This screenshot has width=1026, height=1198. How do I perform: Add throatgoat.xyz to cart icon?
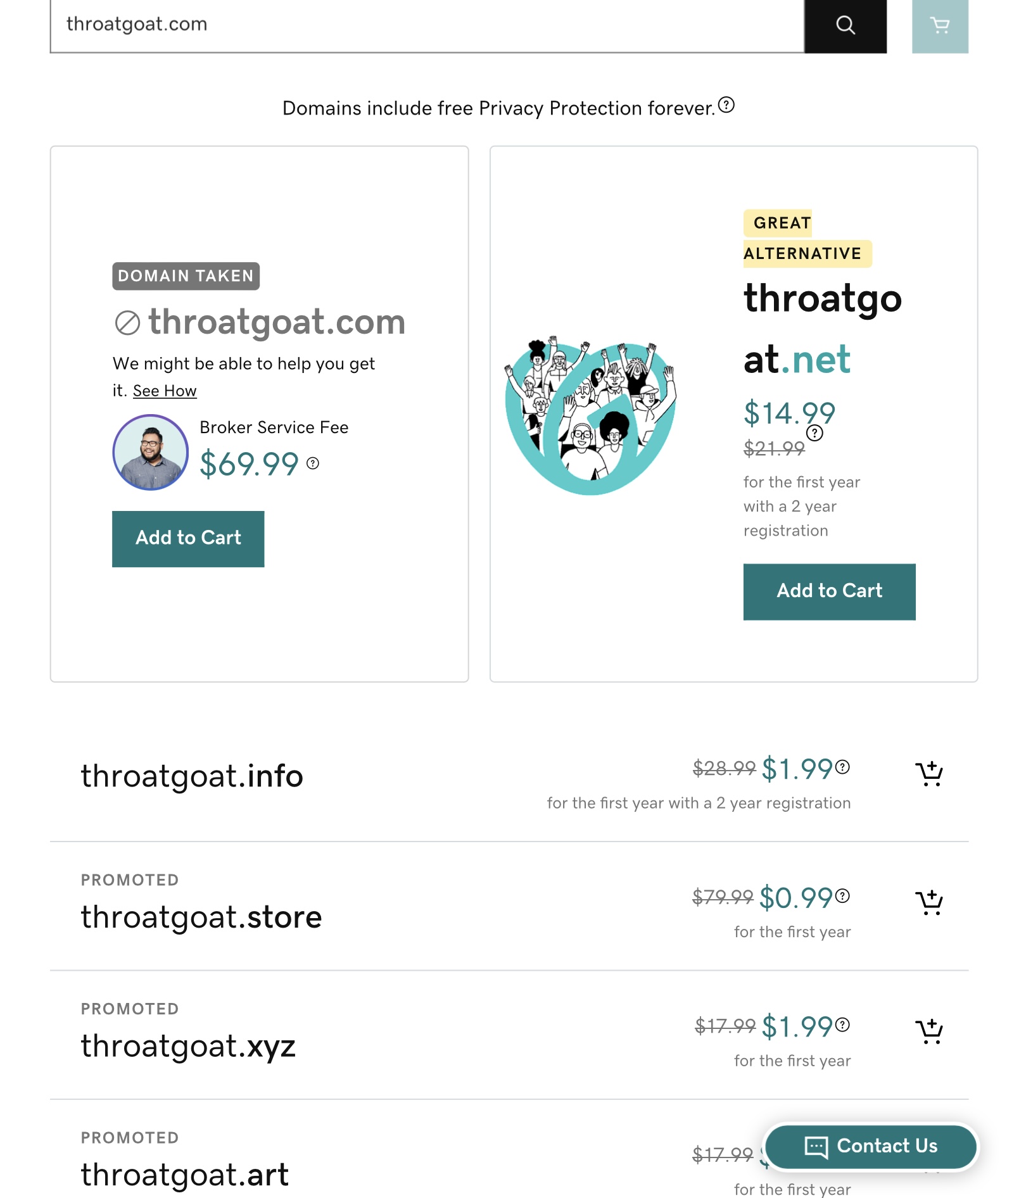(x=929, y=1031)
